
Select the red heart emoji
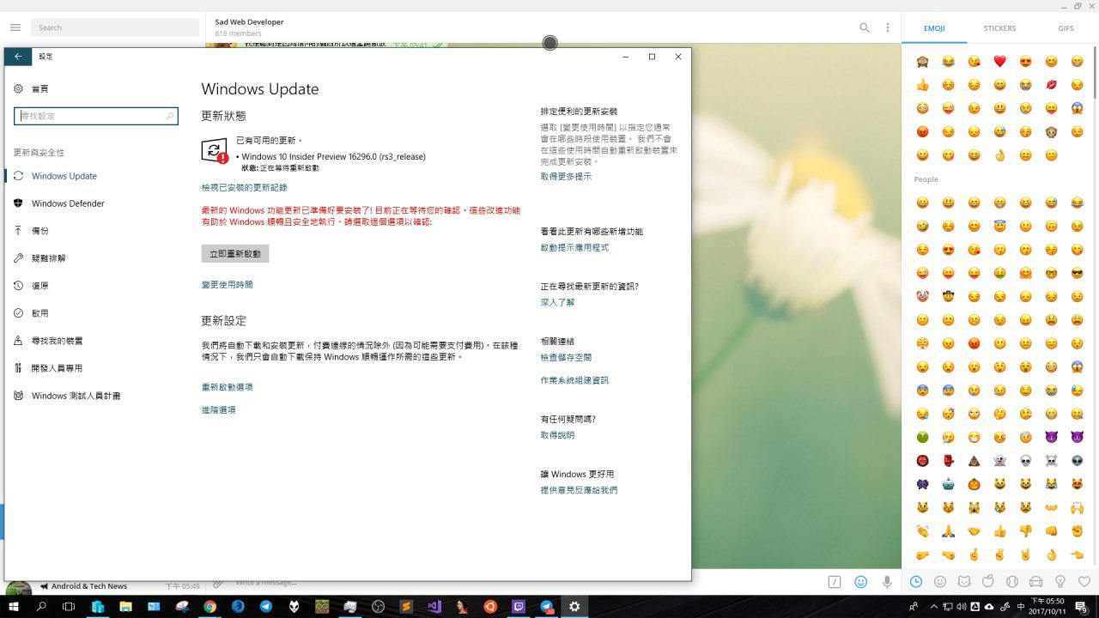(999, 62)
